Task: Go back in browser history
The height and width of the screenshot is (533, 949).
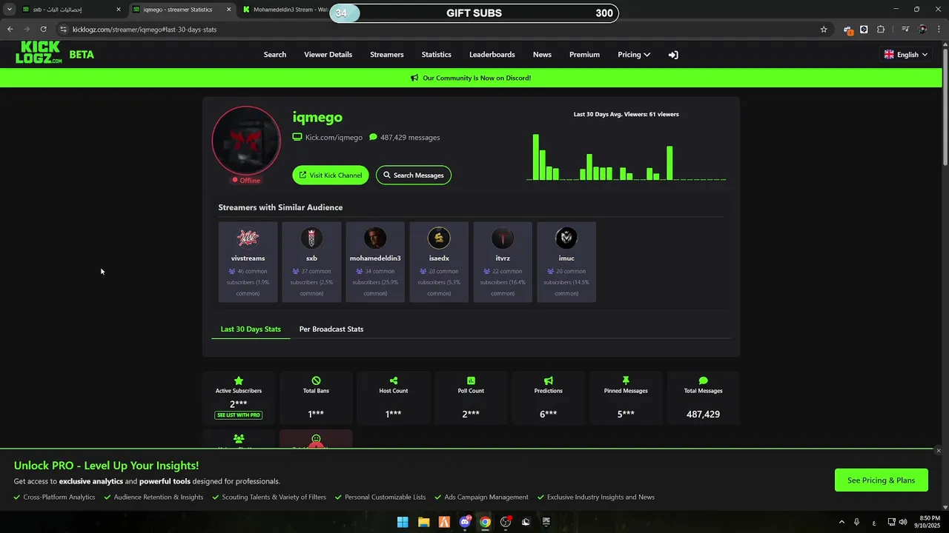Action: click(10, 30)
